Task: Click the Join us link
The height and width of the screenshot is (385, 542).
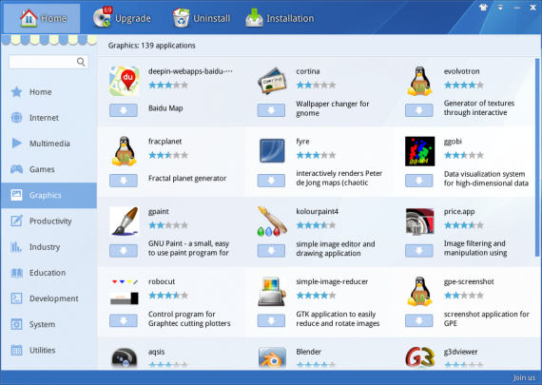Action: [x=524, y=377]
